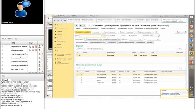Go forward with the right arrow button
Screen dimensions: 195x109
[84, 25]
